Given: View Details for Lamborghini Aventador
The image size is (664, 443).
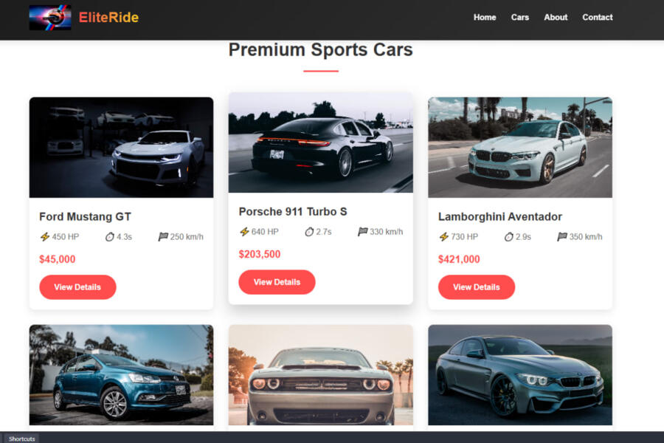Looking at the screenshot, I should coord(477,287).
